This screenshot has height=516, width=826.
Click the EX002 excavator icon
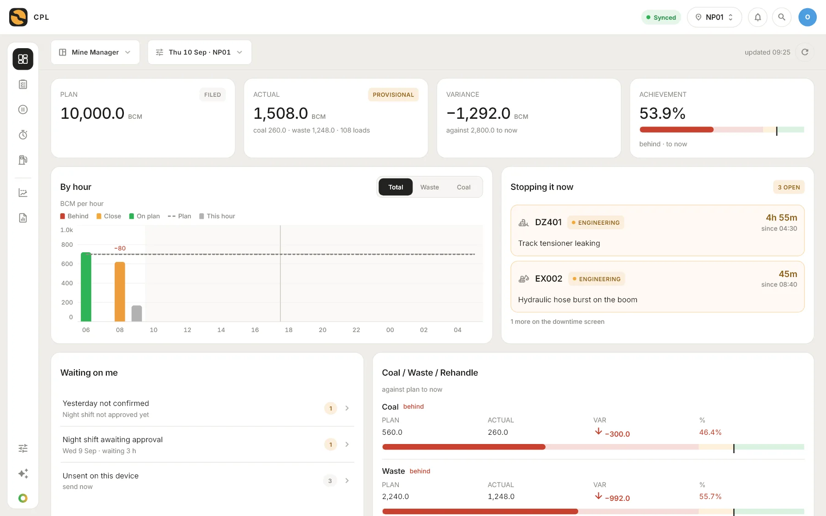524,279
